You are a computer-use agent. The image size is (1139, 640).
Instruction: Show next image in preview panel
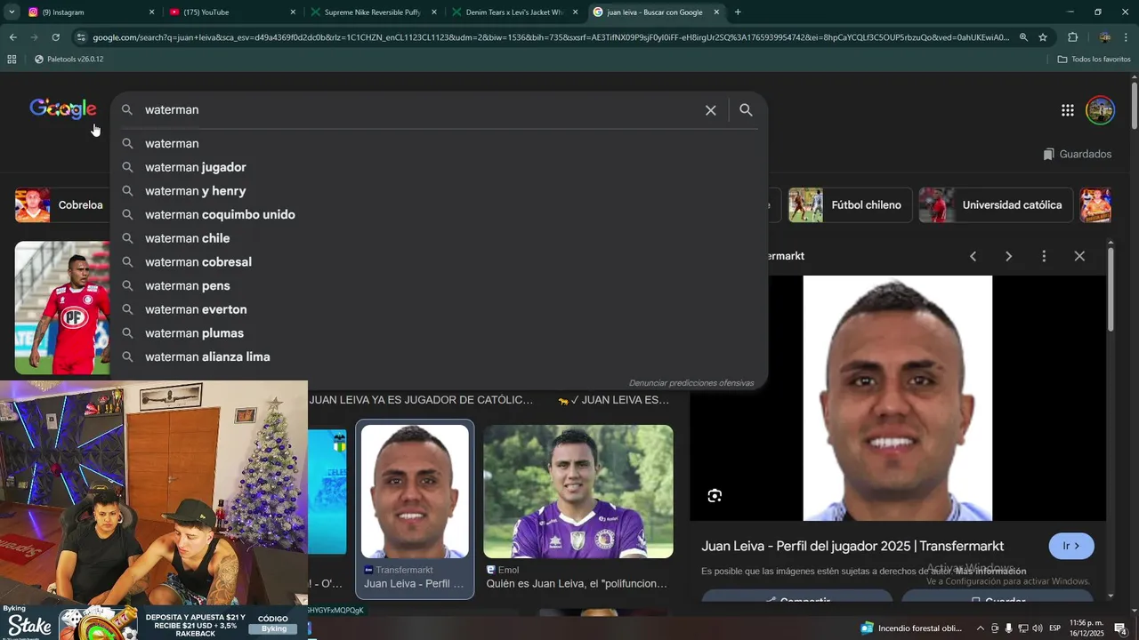[x=1008, y=256]
